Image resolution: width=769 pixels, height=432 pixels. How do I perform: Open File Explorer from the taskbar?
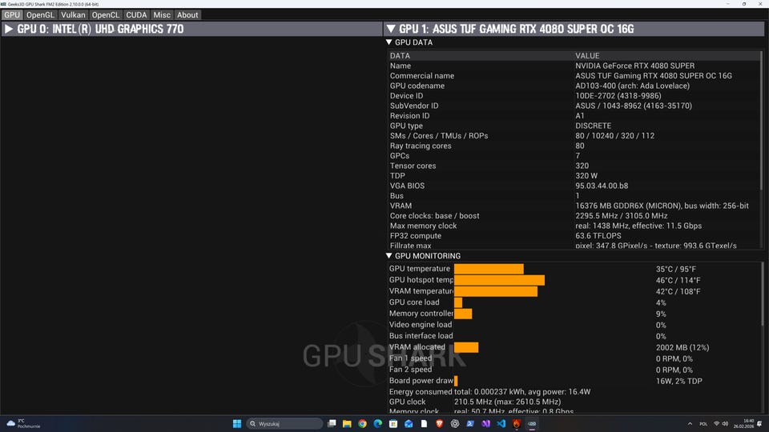tap(347, 424)
